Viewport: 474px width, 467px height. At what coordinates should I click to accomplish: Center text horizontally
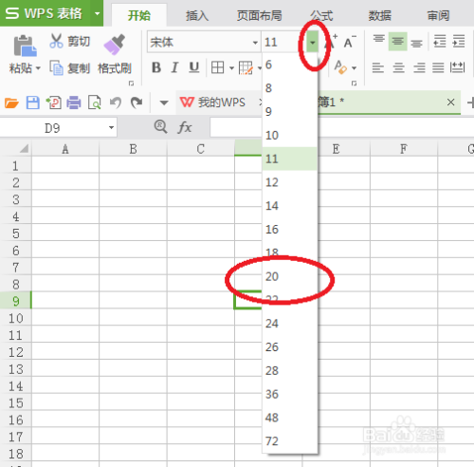(x=398, y=67)
